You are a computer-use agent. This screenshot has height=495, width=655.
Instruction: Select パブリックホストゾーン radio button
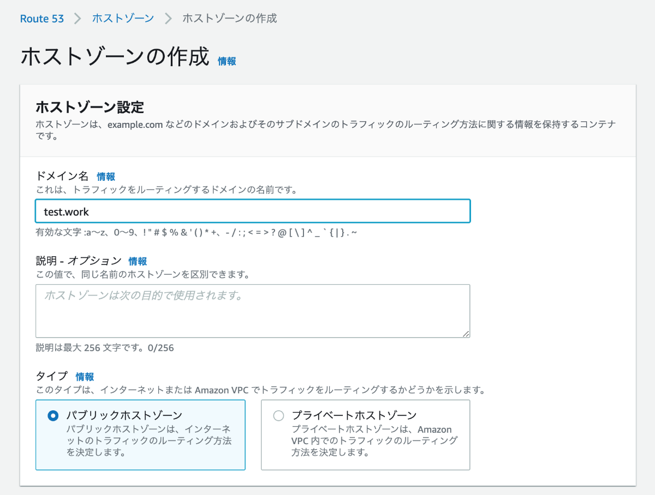tap(53, 416)
